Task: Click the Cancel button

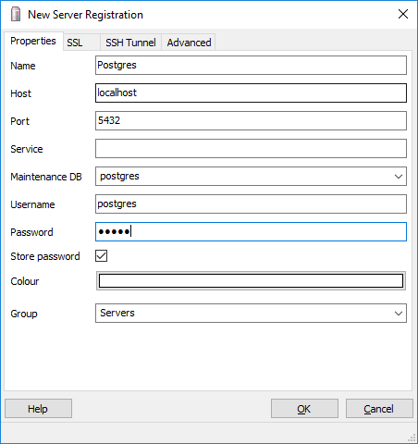Action: tap(379, 409)
